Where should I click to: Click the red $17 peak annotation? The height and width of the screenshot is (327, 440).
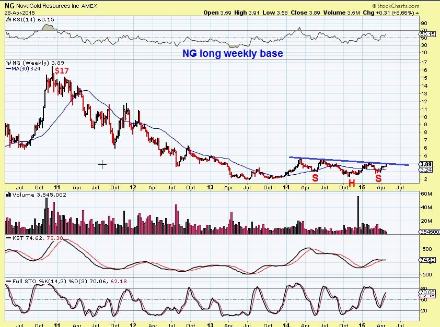(x=62, y=70)
